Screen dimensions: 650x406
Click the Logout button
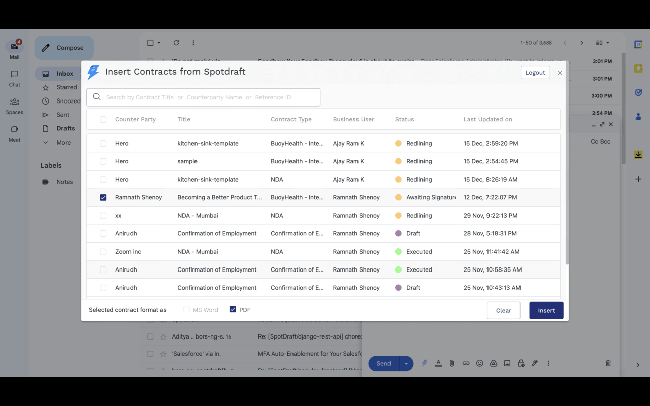point(535,73)
